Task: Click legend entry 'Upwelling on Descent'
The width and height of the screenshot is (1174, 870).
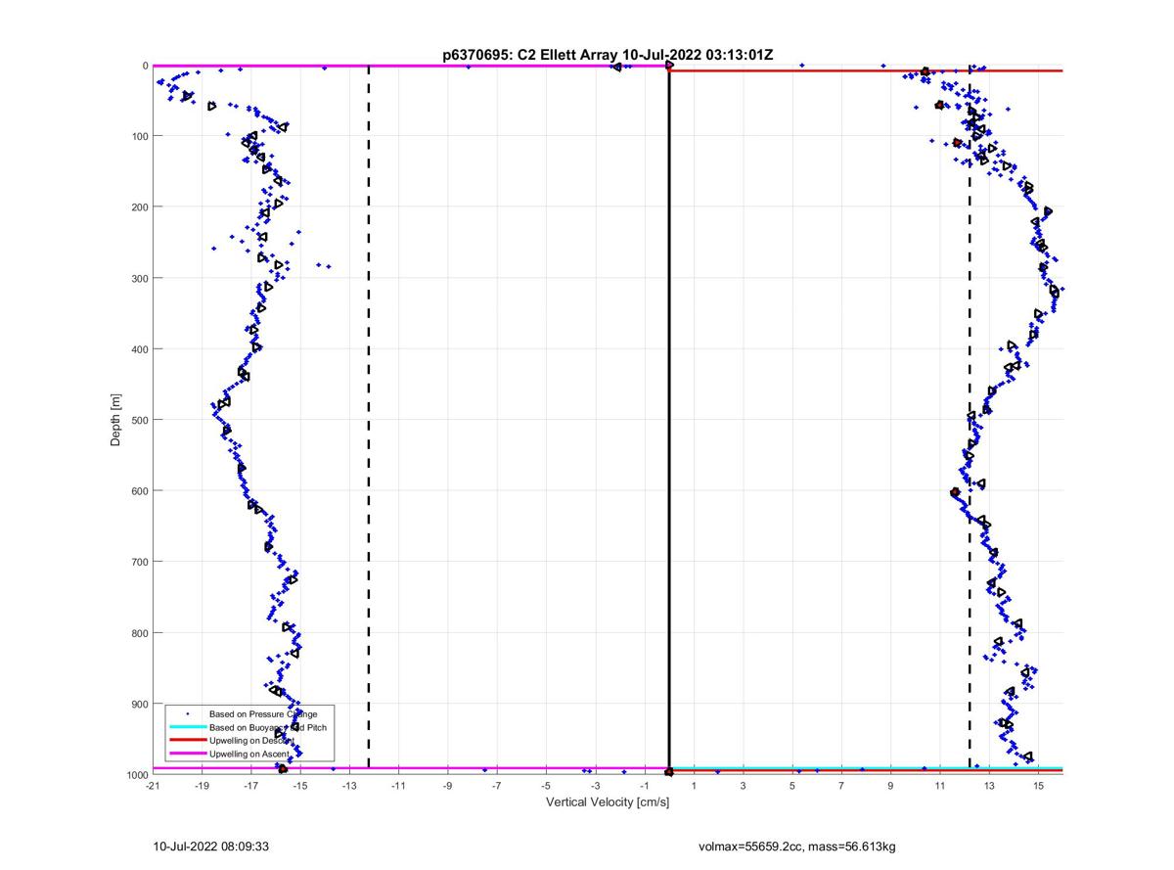Action: coord(253,741)
